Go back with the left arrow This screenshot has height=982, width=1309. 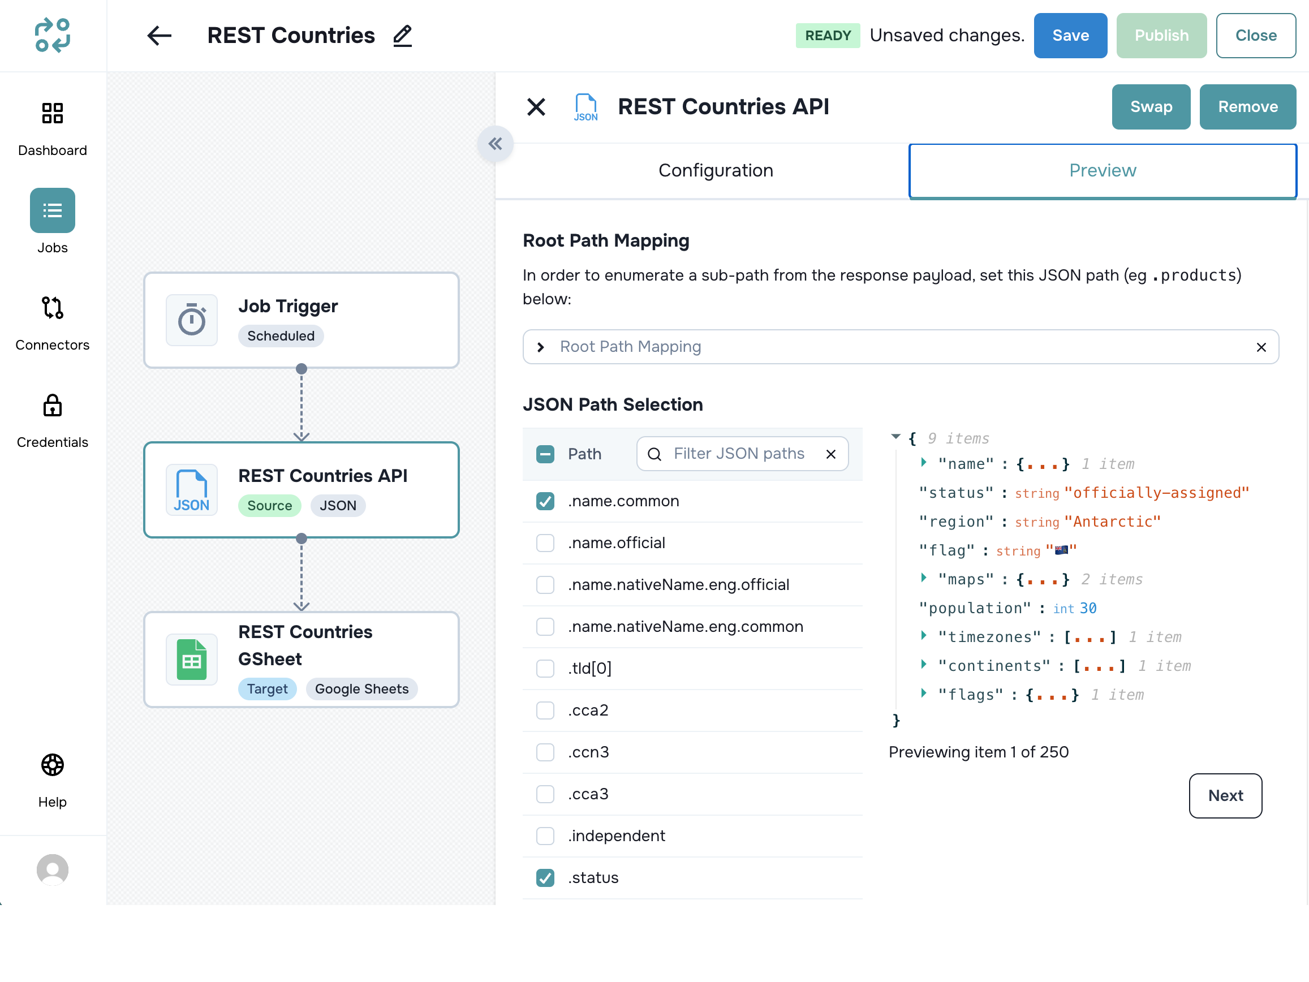(159, 36)
